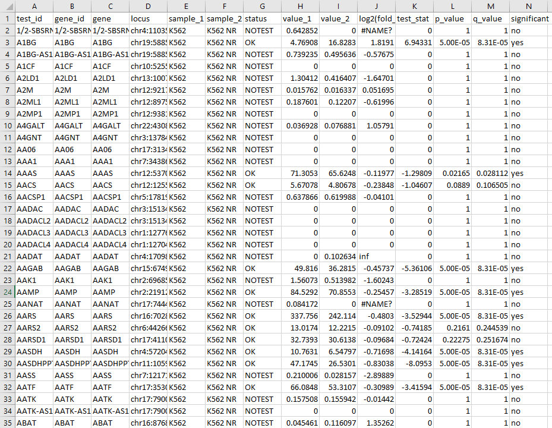Select the p_value cell showing 0.02165

452,173
